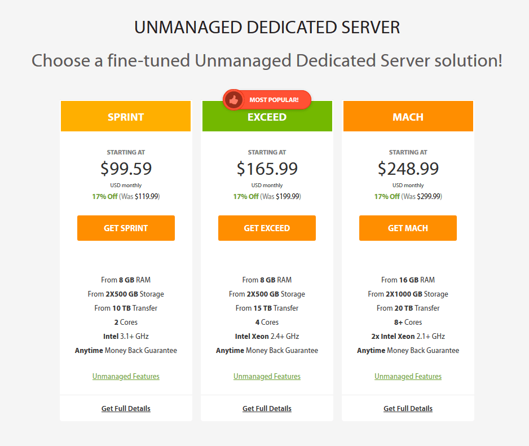
Task: Click the $99.59 Sprint price
Action: click(x=126, y=169)
